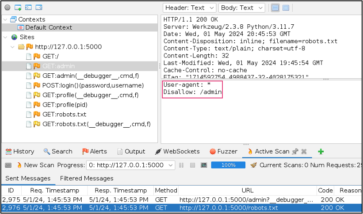Click the scan options icon left of New Scan
This screenshot has height=214, width=363.
8,165
